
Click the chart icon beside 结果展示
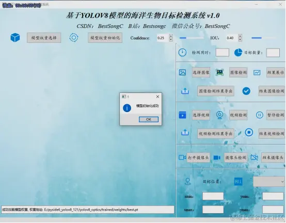coord(257,73)
